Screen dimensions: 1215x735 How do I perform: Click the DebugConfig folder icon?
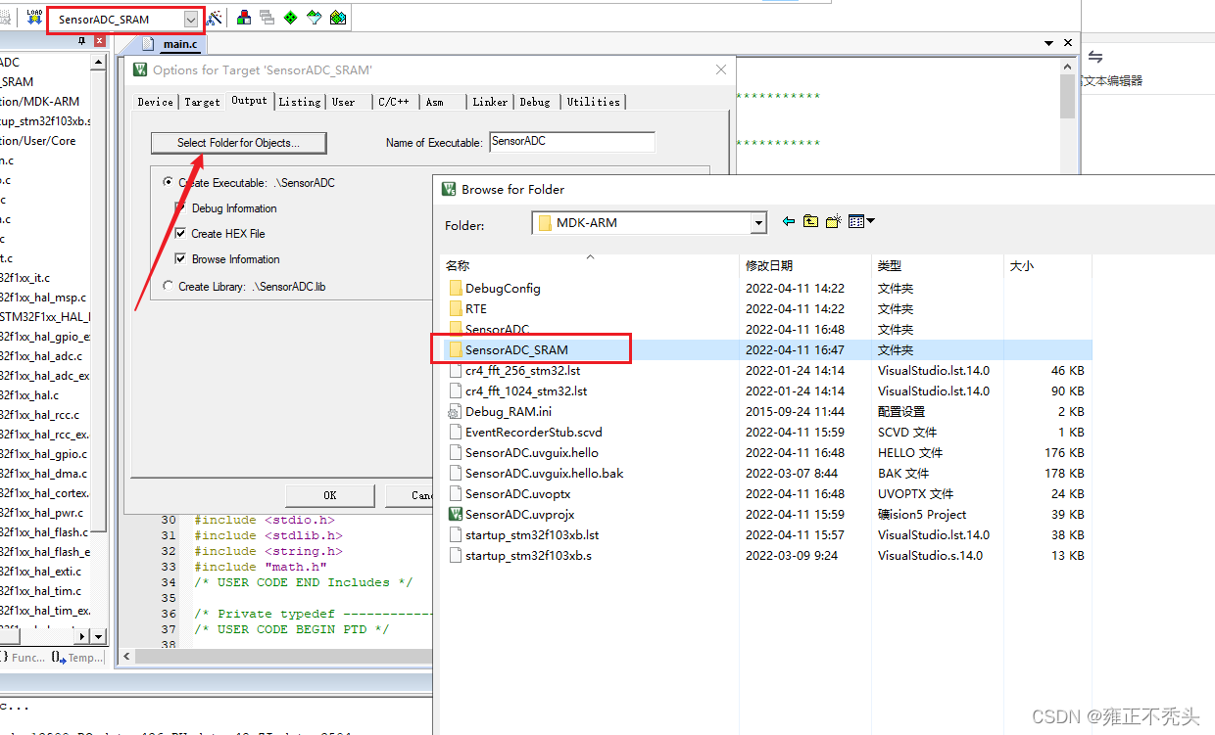coord(456,288)
